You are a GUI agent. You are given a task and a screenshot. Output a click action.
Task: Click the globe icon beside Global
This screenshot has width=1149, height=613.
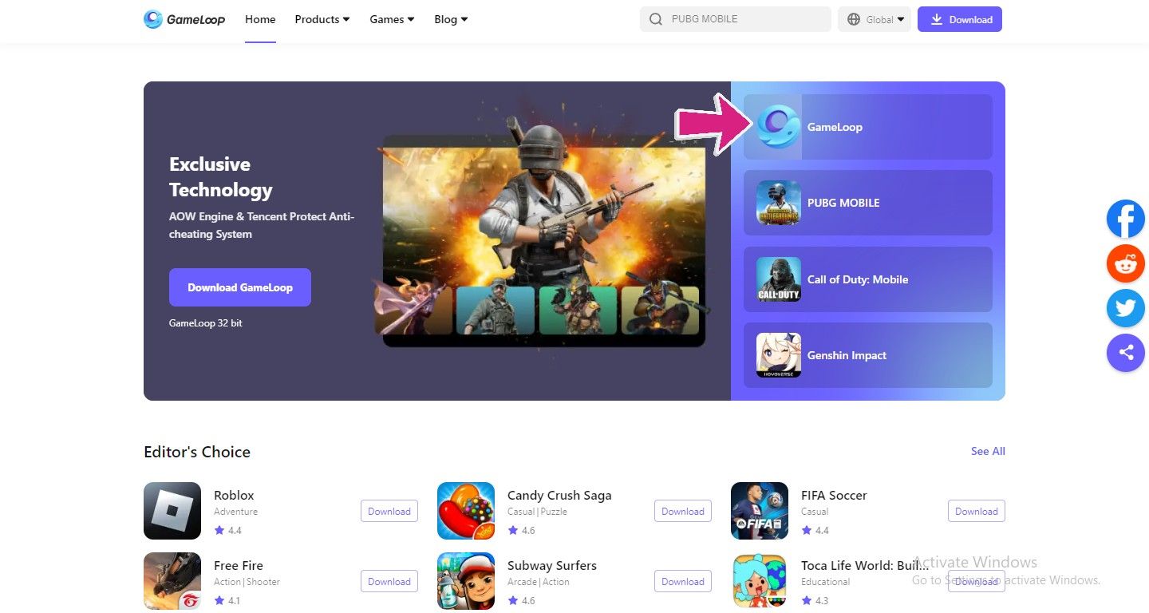(854, 19)
